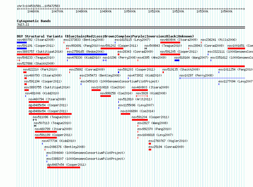Click the red nsv1010818 loss bar

[96, 90]
